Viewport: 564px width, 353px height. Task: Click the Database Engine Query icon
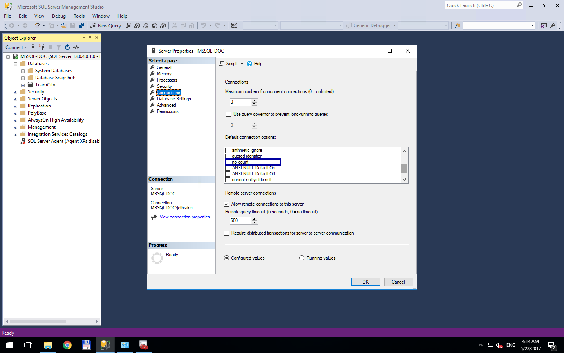point(128,25)
